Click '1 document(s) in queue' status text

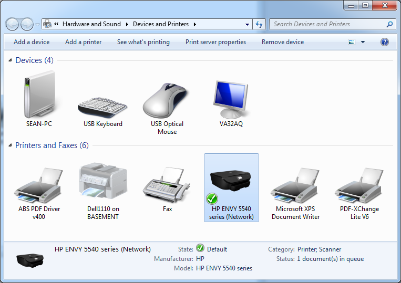point(330,259)
